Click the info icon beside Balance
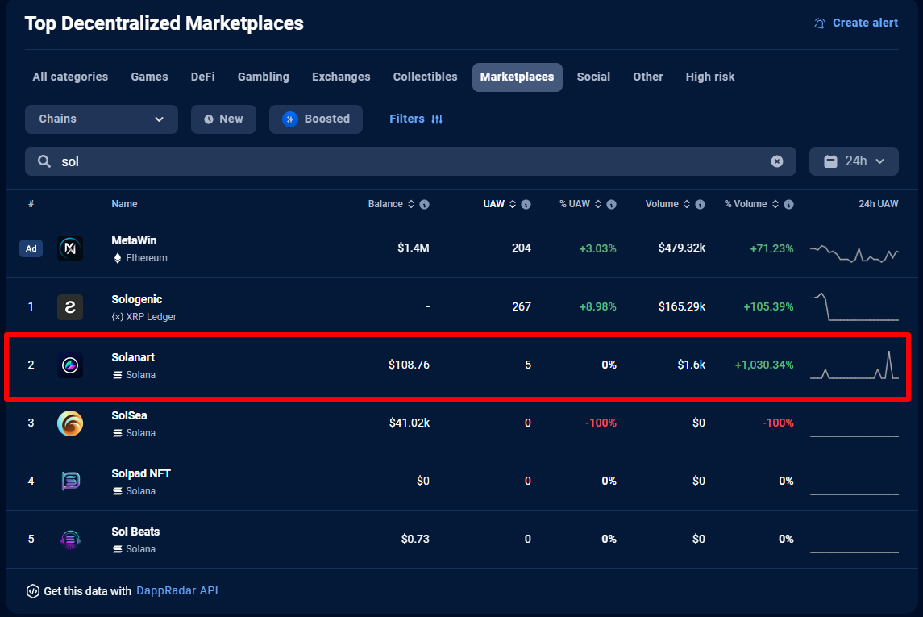This screenshot has height=617, width=923. point(424,205)
